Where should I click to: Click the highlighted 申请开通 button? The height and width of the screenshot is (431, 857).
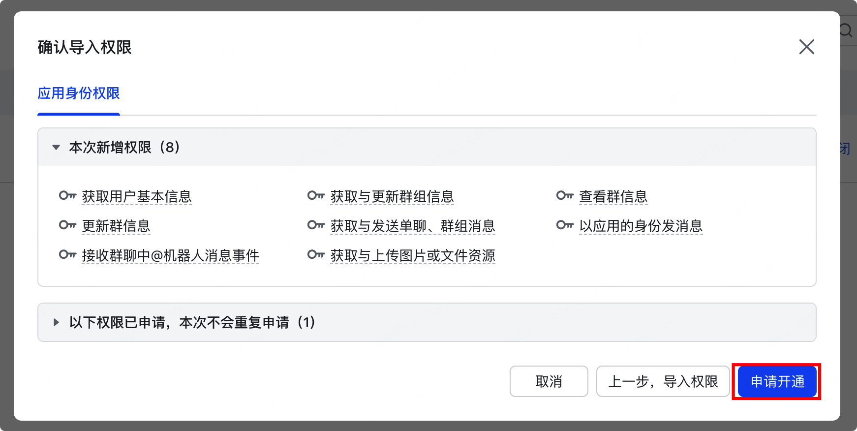click(776, 381)
